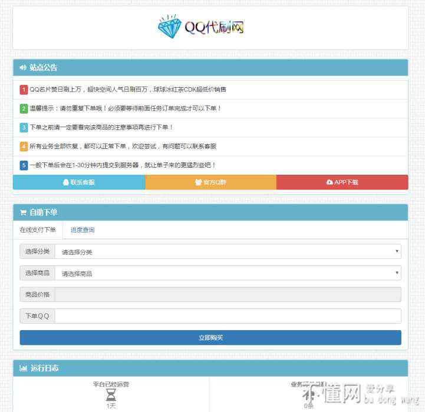This screenshot has width=425, height=412.
Task: Click the QQ代刷网 diamond logo
Action: (x=200, y=27)
